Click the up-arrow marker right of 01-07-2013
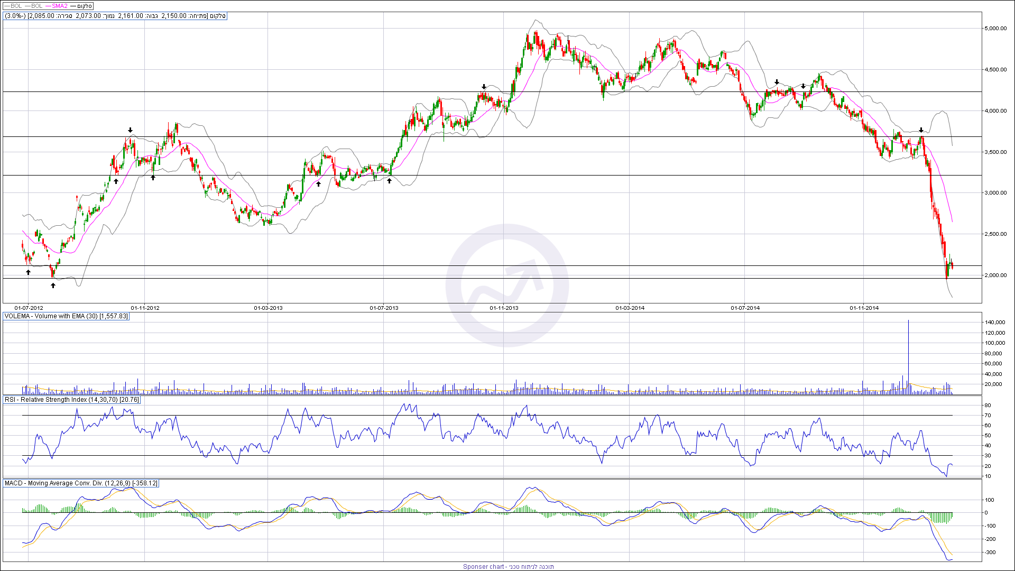This screenshot has width=1015, height=571. 389,181
